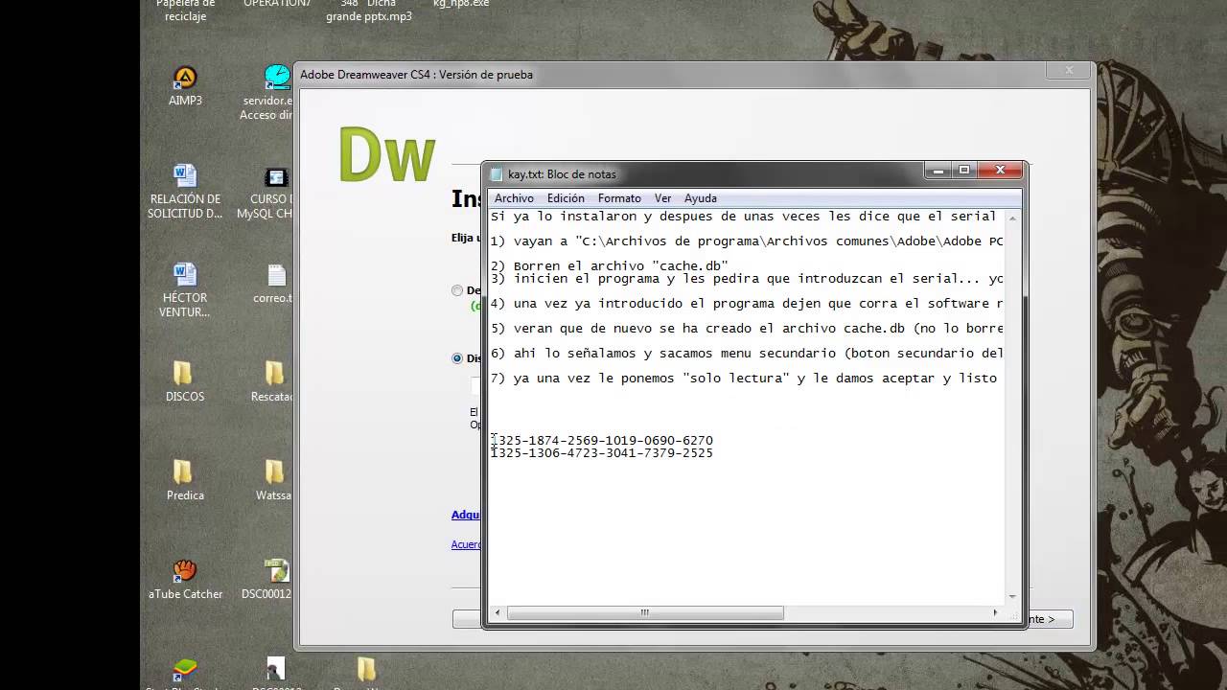Open the Edición menu in Notepad

(566, 198)
